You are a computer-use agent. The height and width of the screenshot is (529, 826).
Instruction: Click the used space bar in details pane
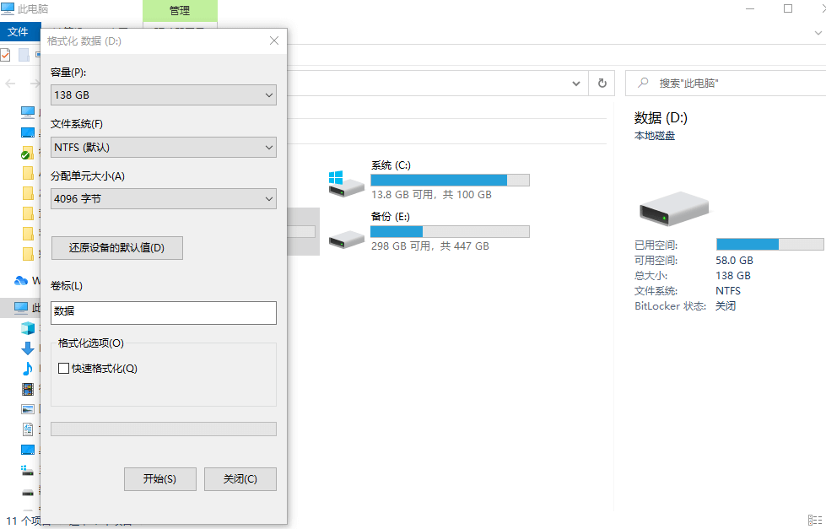(769, 244)
